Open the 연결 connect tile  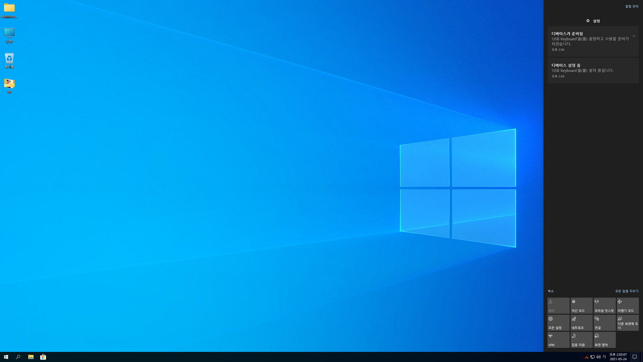tap(605, 323)
